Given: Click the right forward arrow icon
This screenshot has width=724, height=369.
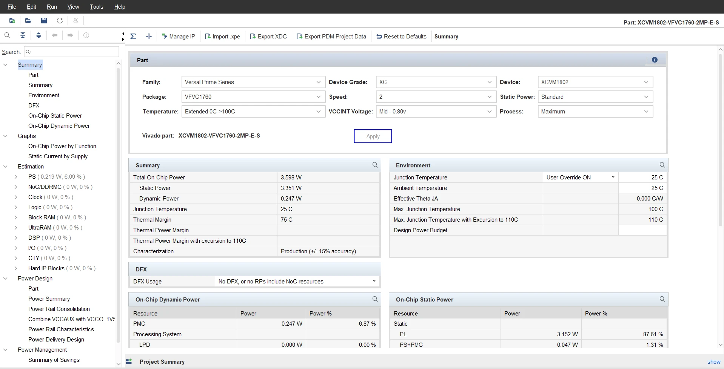Looking at the screenshot, I should [70, 35].
